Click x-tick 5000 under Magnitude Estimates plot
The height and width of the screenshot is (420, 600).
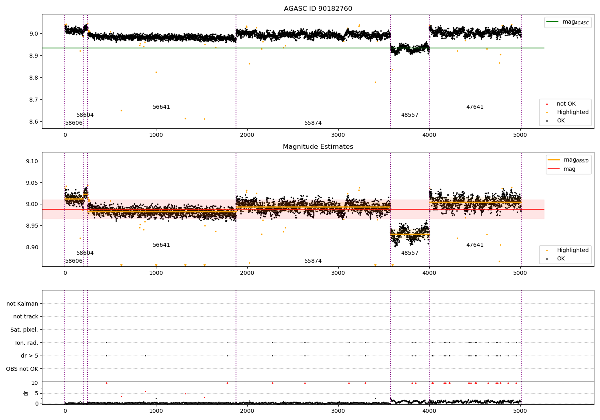click(520, 273)
